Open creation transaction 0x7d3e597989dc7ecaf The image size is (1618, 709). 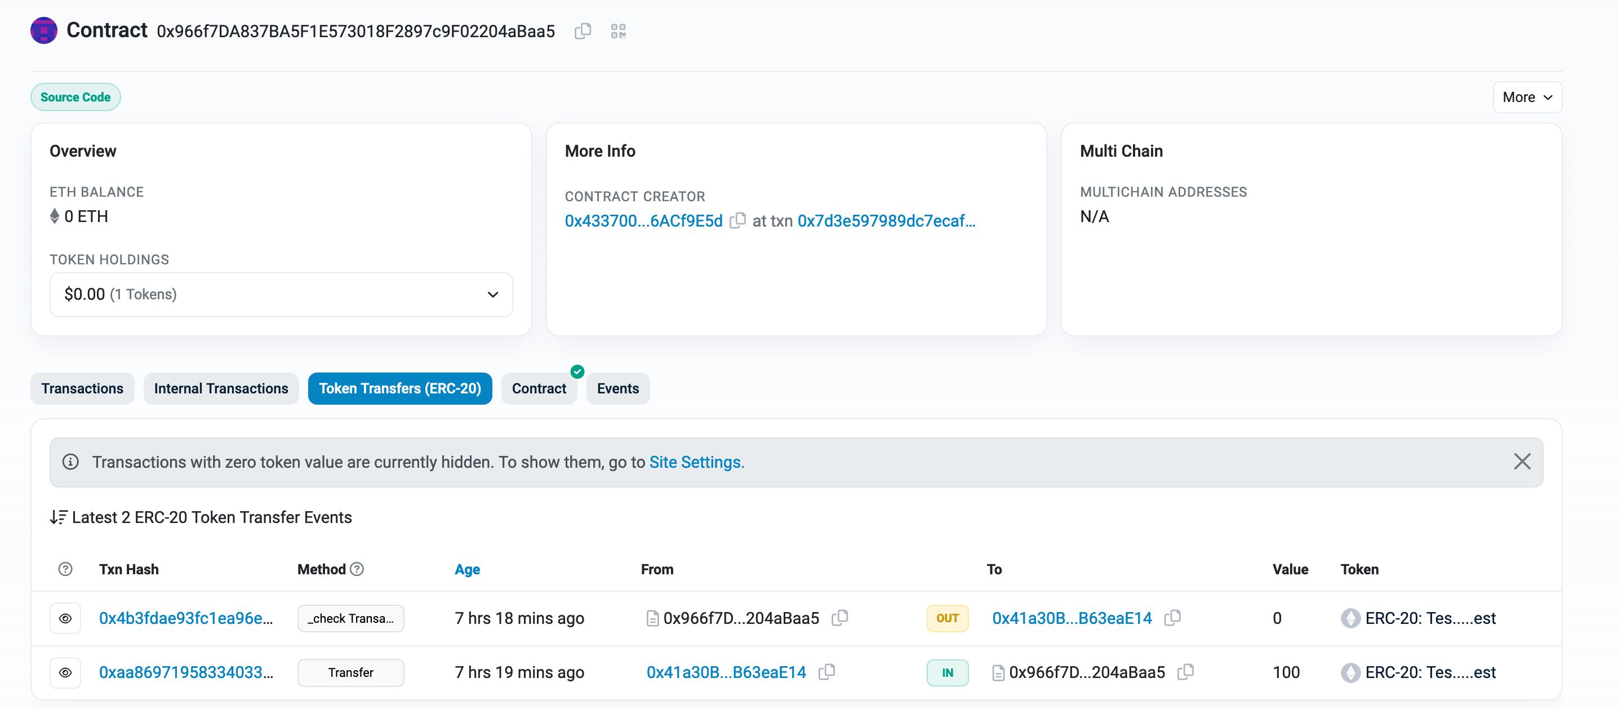tap(886, 220)
